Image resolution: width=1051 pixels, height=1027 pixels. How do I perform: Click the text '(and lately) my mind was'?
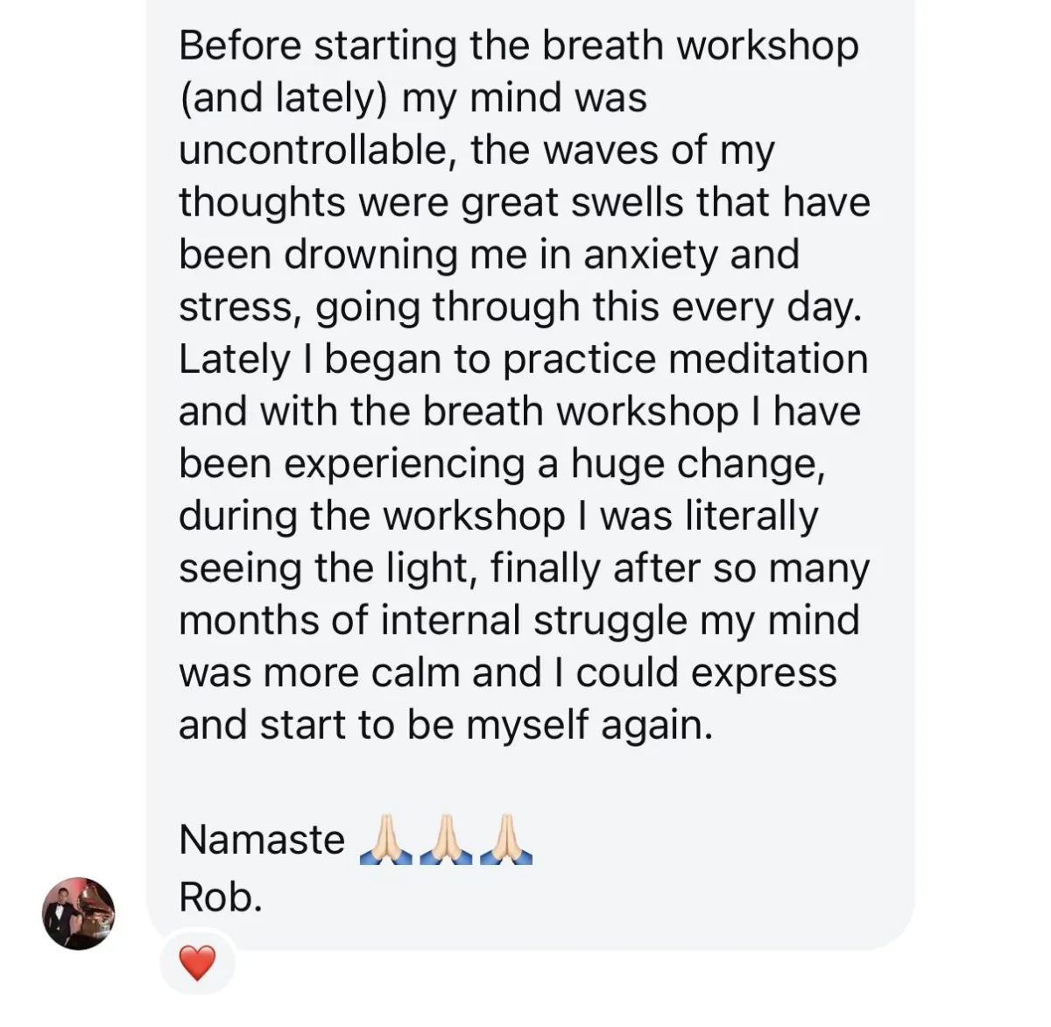(413, 99)
